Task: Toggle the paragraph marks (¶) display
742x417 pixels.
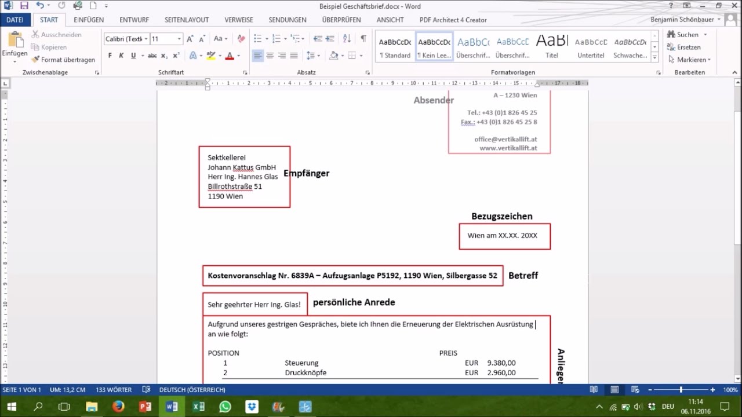Action: (363, 39)
